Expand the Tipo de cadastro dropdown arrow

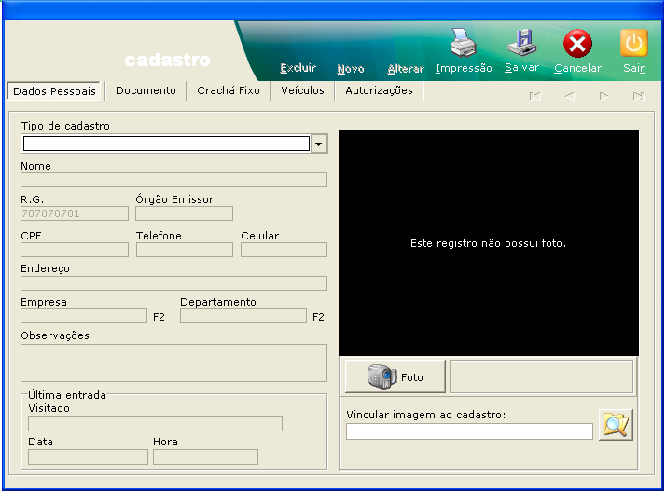[x=319, y=143]
